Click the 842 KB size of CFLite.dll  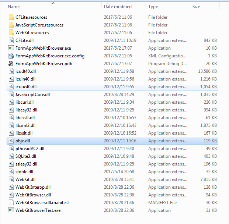[210, 40]
